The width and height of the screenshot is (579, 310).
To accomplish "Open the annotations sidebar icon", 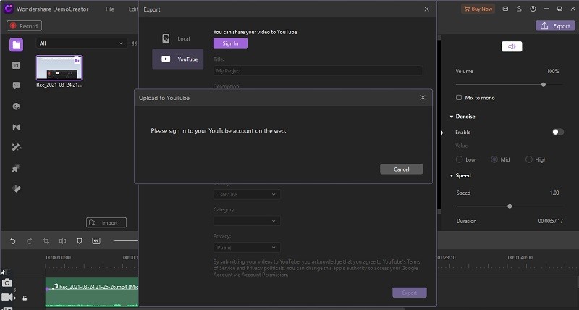I will [x=16, y=85].
